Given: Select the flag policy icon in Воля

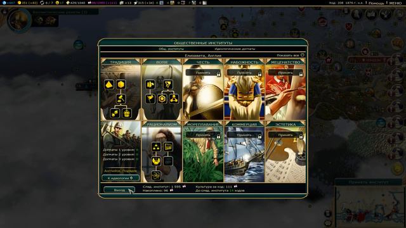Looking at the screenshot, I should tap(150, 99).
